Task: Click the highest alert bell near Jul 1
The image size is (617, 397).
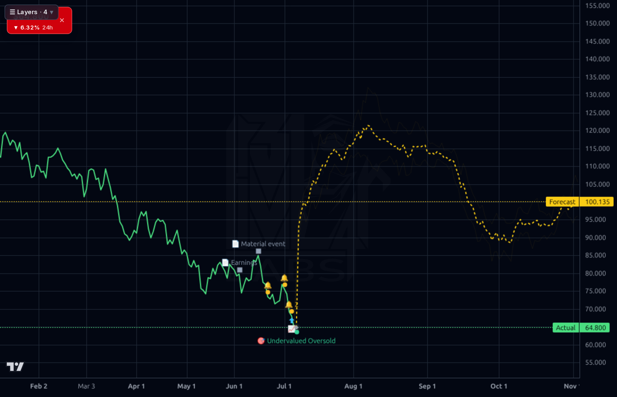Action: (284, 278)
